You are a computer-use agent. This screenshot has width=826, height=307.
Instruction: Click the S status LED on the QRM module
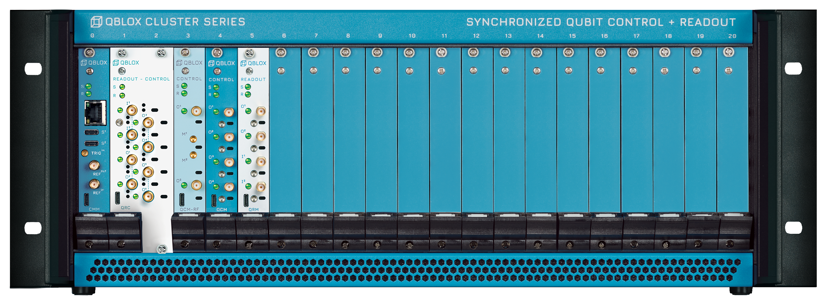248,87
